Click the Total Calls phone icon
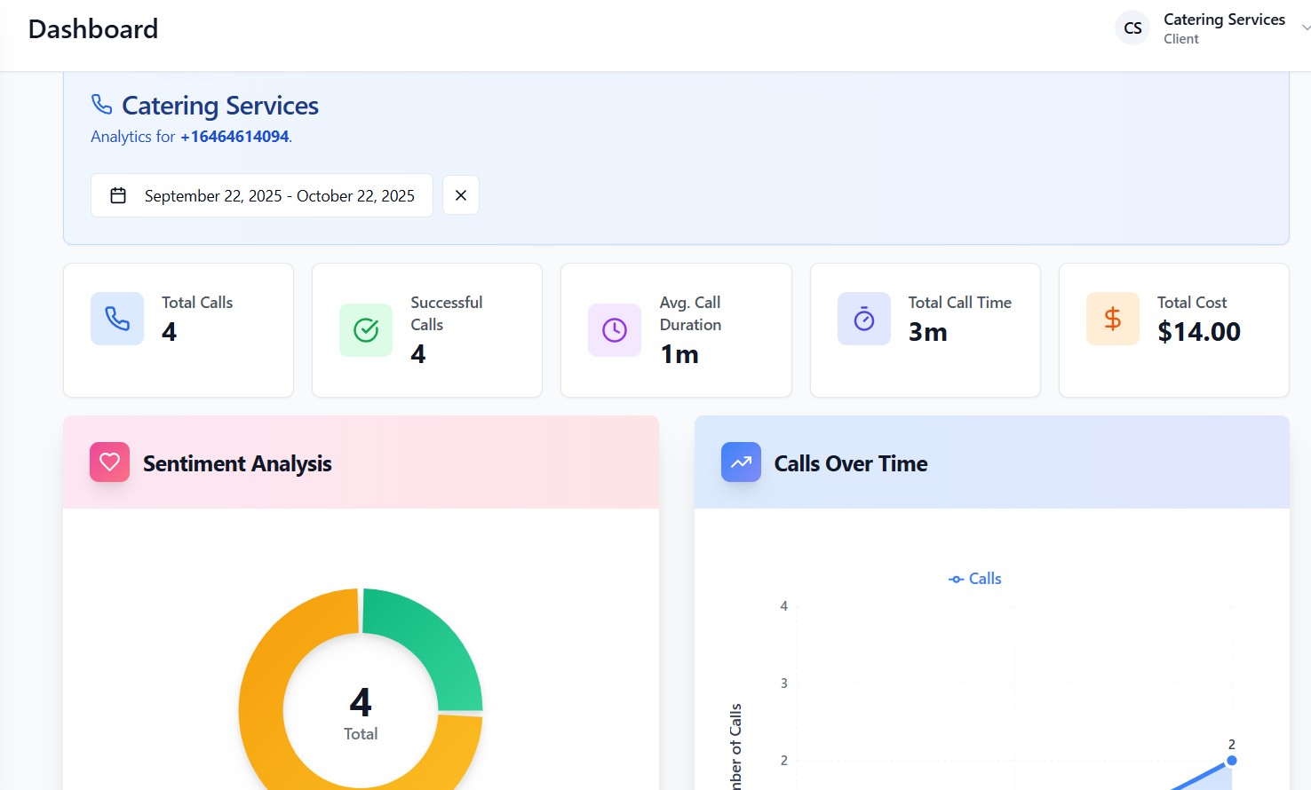 click(x=117, y=319)
